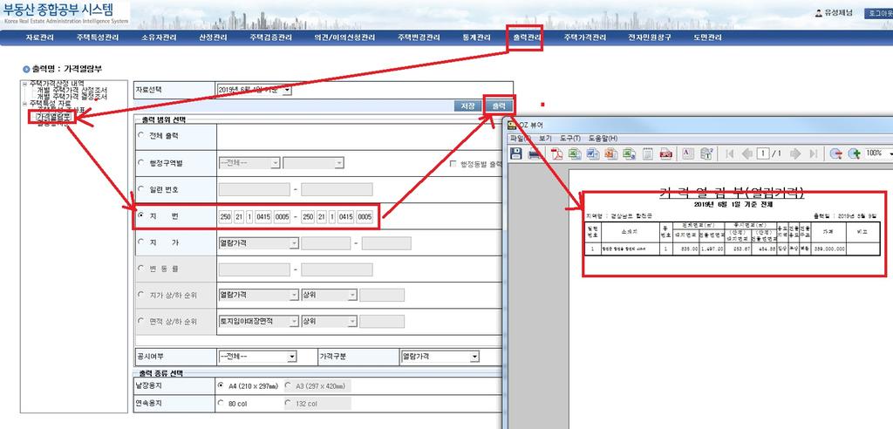
Task: Click the save icon in OZ viewer toolbar
Action: pos(515,153)
